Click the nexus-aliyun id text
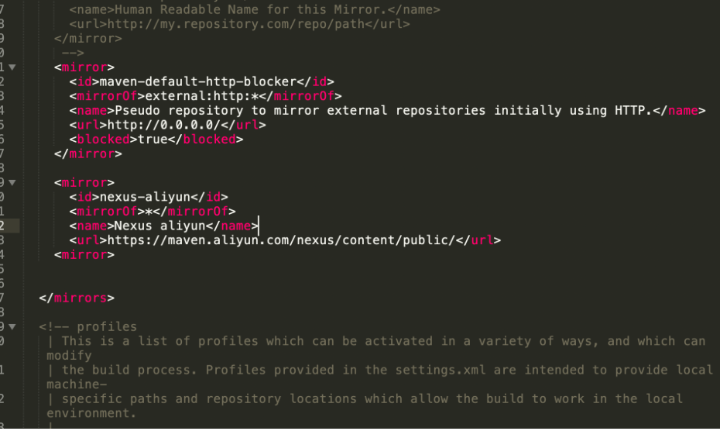This screenshot has width=720, height=431. pos(145,197)
